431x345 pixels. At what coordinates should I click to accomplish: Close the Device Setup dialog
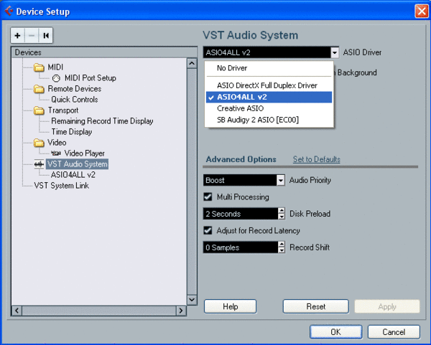[x=421, y=11]
